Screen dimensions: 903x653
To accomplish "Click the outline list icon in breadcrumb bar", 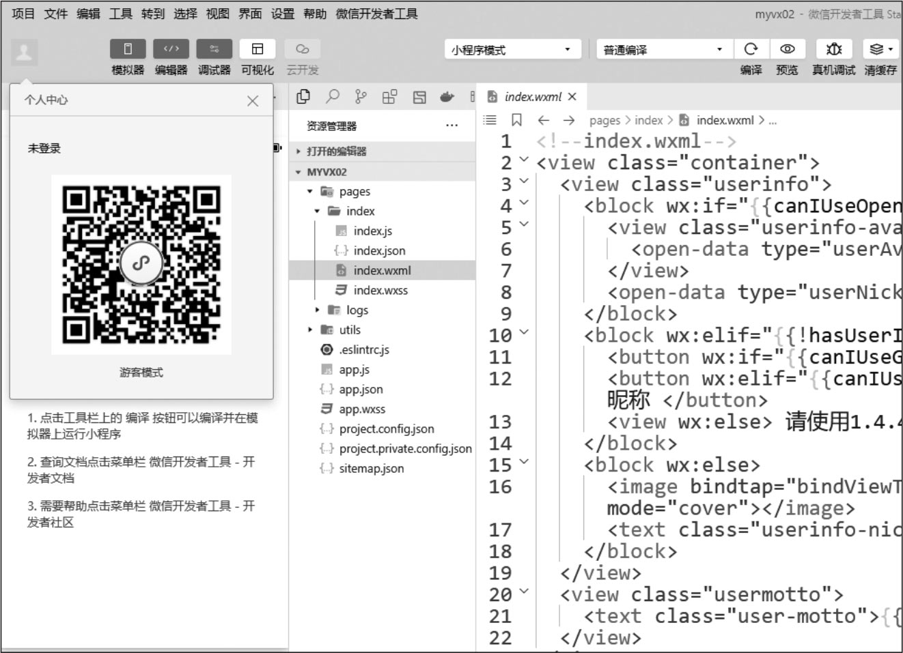I will point(490,120).
